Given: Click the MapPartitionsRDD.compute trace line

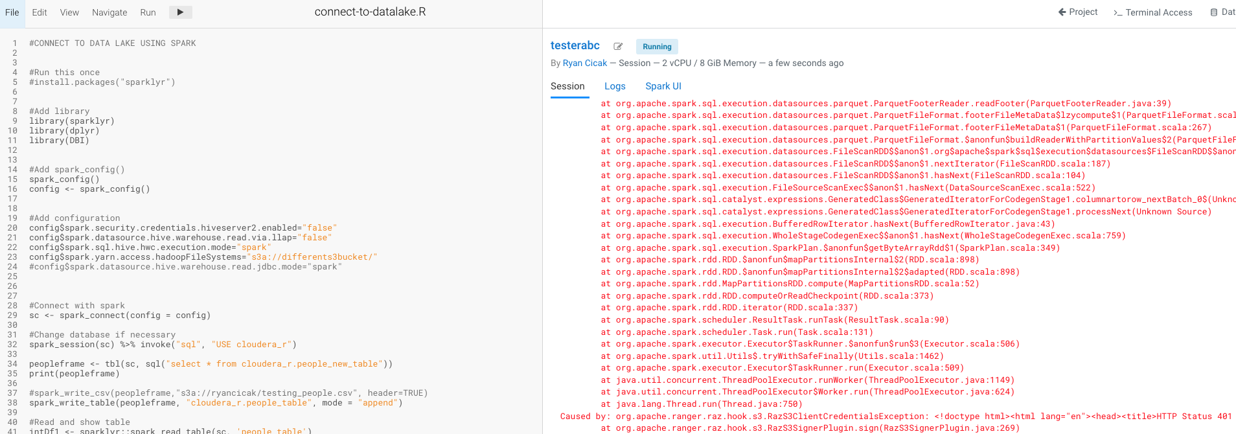Looking at the screenshot, I should point(790,284).
